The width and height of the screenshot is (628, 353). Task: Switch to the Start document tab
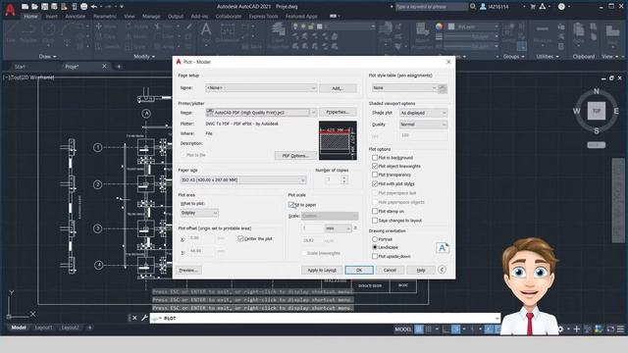click(x=20, y=67)
